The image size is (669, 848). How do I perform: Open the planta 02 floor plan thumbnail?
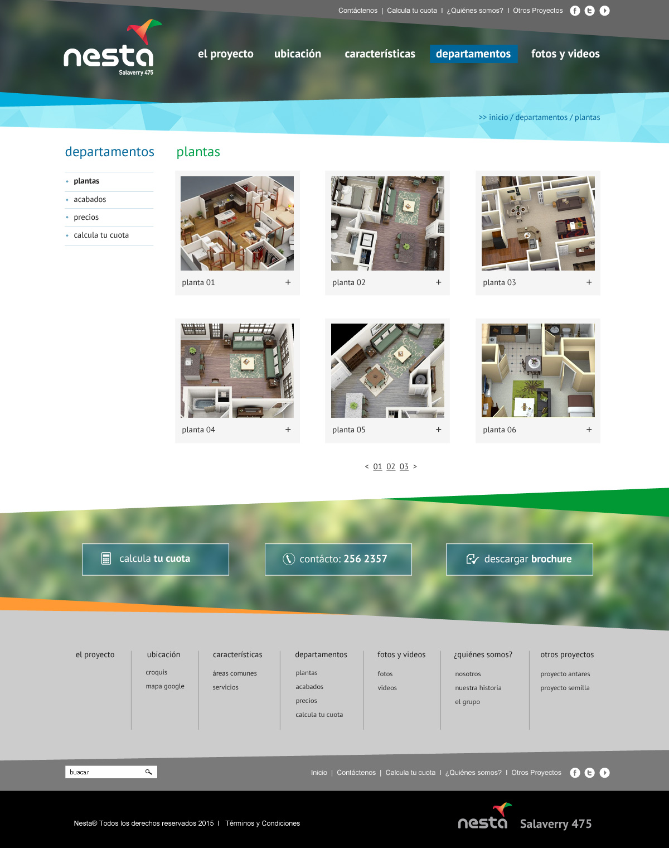pyautogui.click(x=387, y=223)
